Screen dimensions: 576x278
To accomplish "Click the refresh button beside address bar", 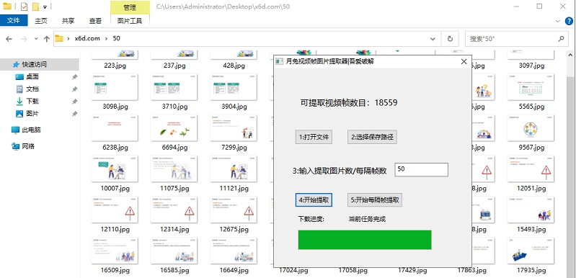I will (x=450, y=38).
